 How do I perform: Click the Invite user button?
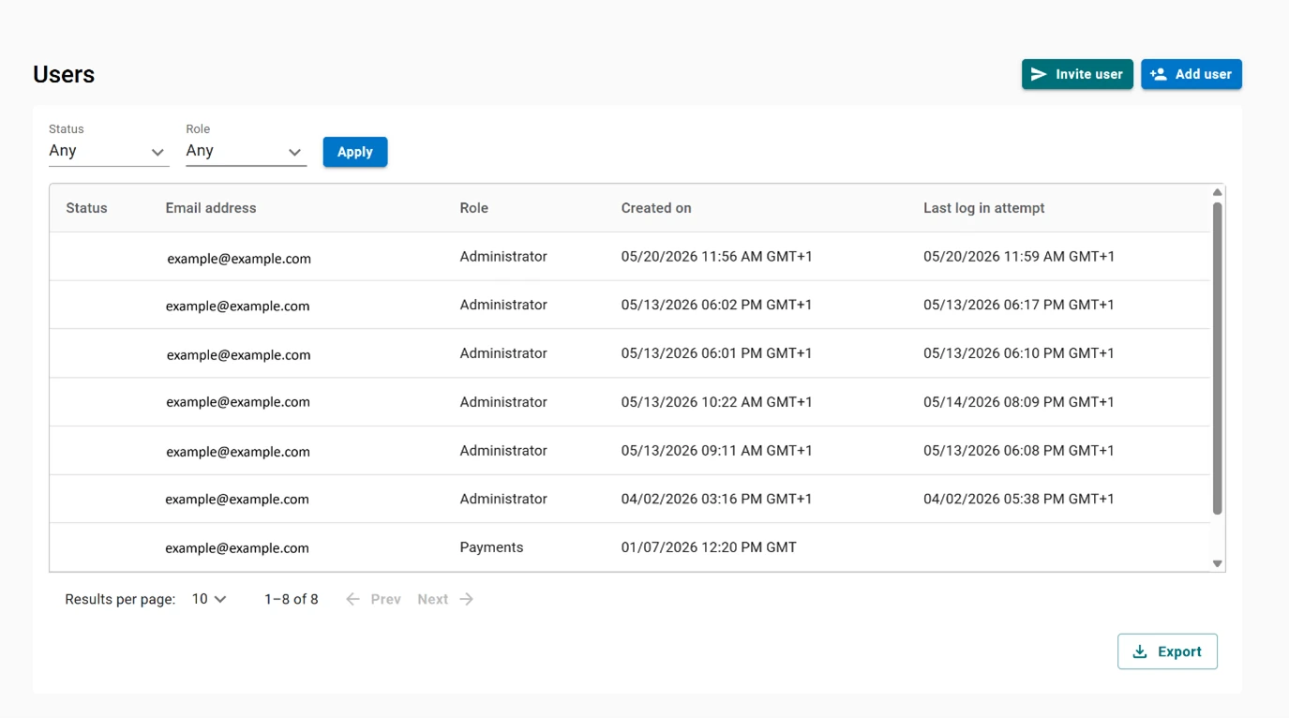coord(1077,74)
